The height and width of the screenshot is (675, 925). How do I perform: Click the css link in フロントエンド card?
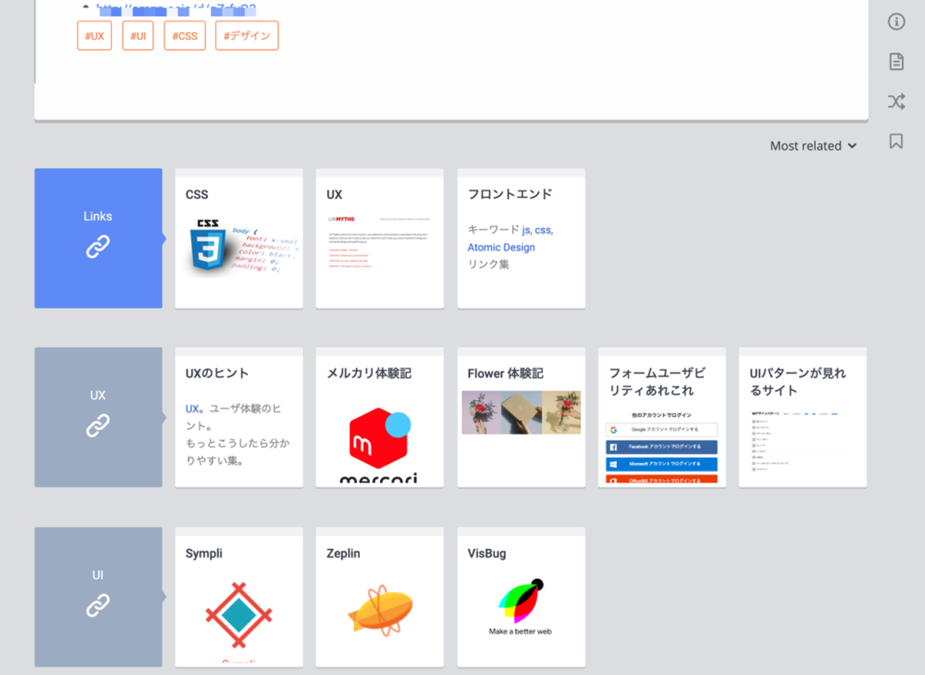[x=543, y=230]
